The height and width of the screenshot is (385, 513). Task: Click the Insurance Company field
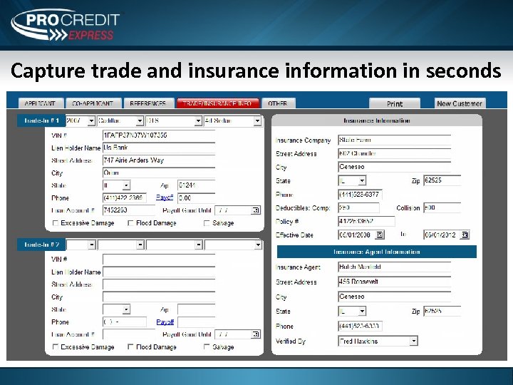point(394,140)
